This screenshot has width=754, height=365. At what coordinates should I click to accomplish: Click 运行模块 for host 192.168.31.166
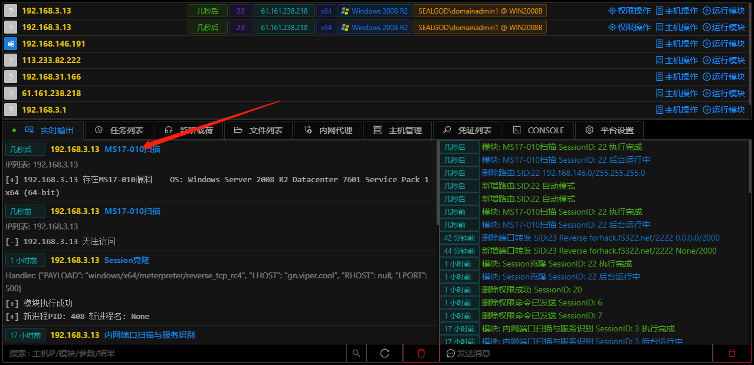[724, 77]
